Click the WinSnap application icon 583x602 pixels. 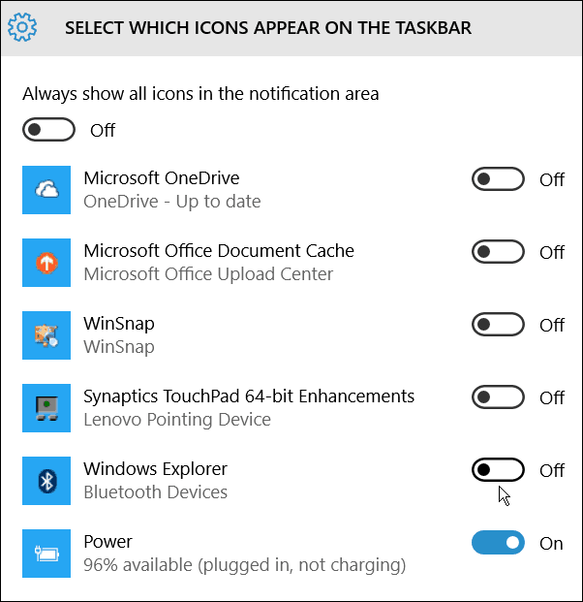46,335
